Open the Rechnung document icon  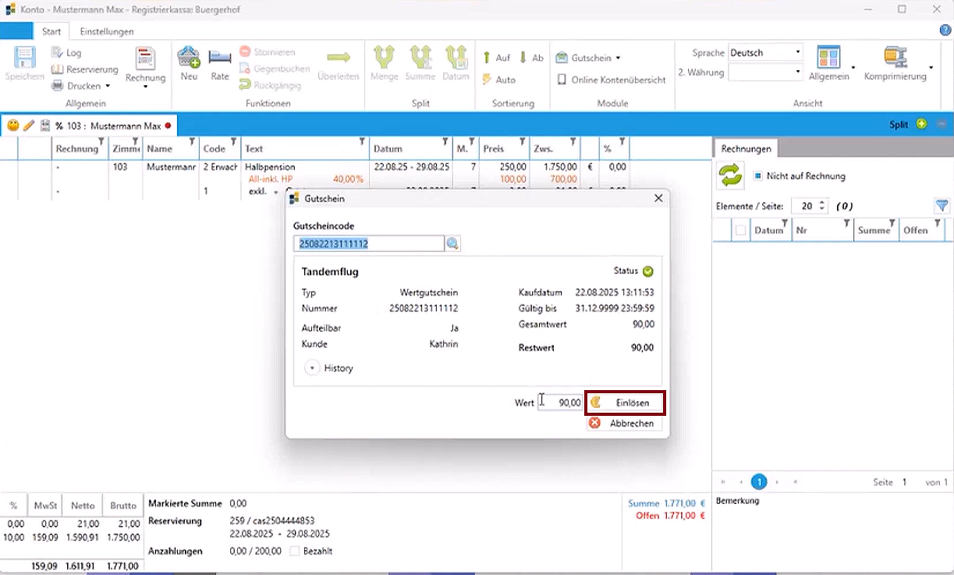[x=145, y=59]
